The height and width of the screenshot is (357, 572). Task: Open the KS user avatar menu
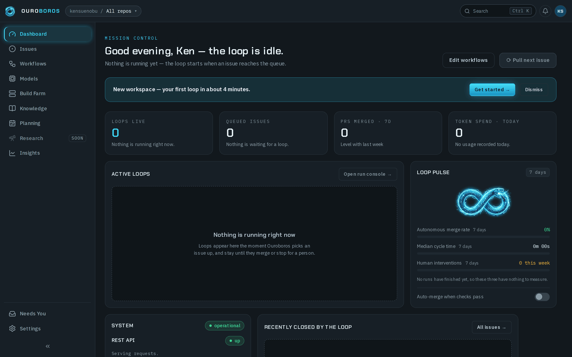[560, 11]
